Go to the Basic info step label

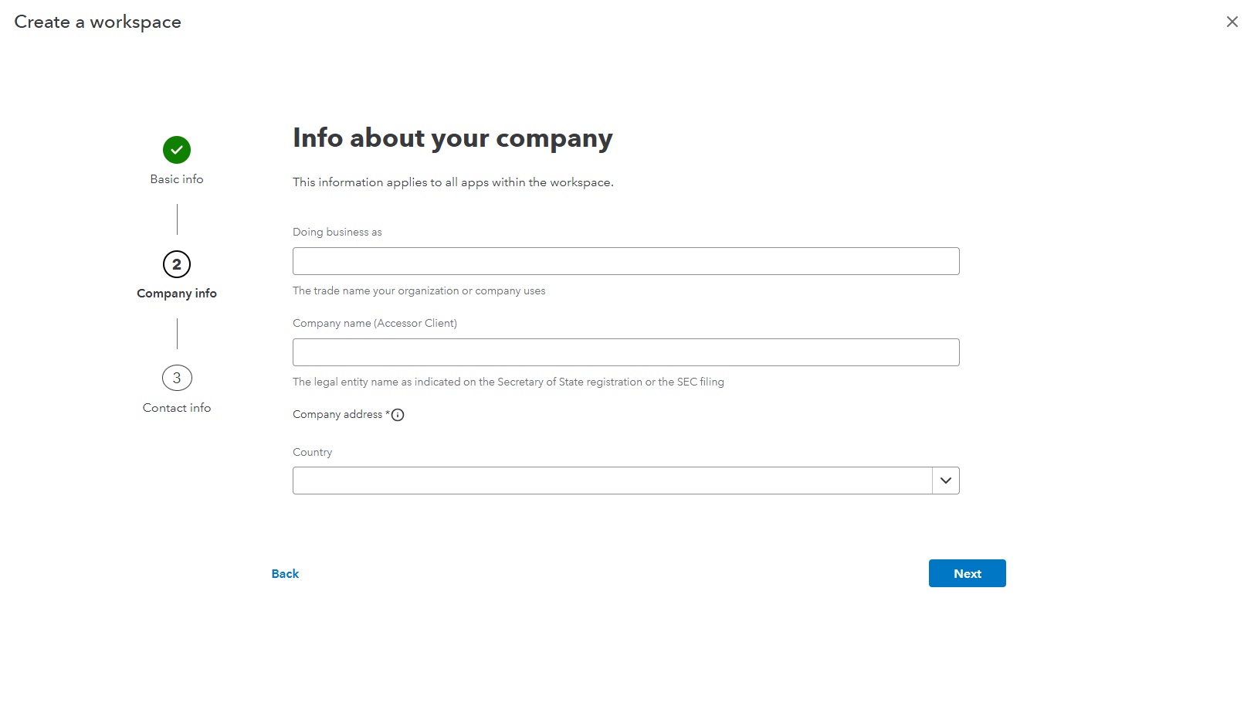coord(177,179)
